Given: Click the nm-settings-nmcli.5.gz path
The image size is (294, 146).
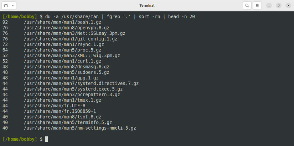Looking at the screenshot, I should [80, 128].
